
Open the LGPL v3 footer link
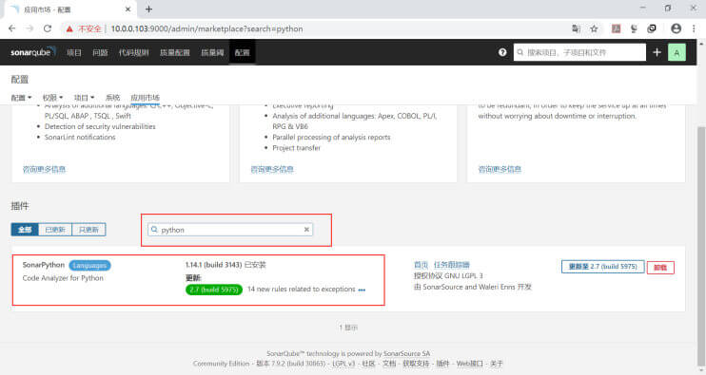[343, 364]
